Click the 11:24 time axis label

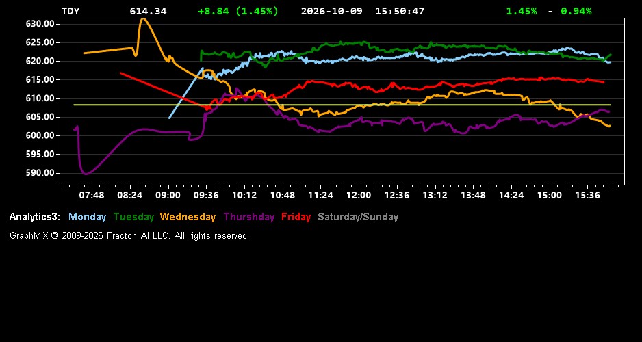pos(320,195)
